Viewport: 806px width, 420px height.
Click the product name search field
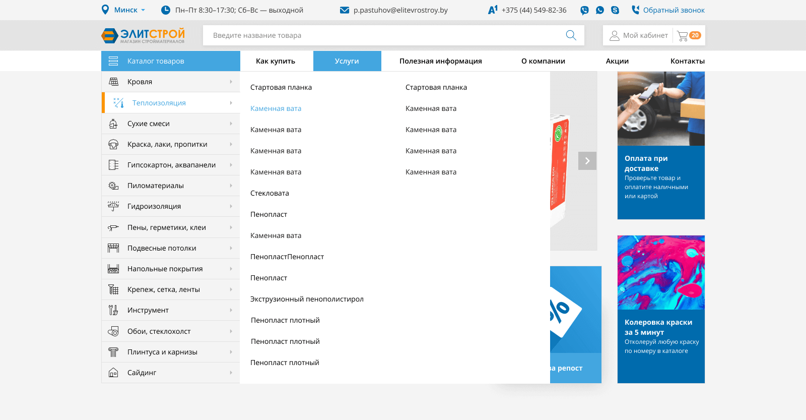(x=383, y=35)
